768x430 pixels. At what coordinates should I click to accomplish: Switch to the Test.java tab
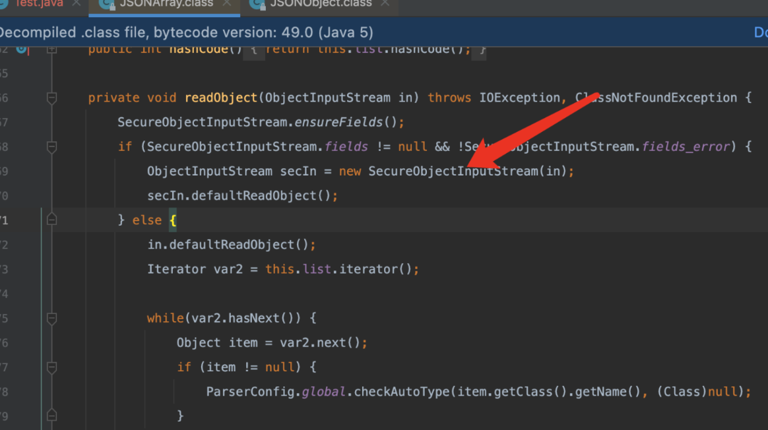39,4
